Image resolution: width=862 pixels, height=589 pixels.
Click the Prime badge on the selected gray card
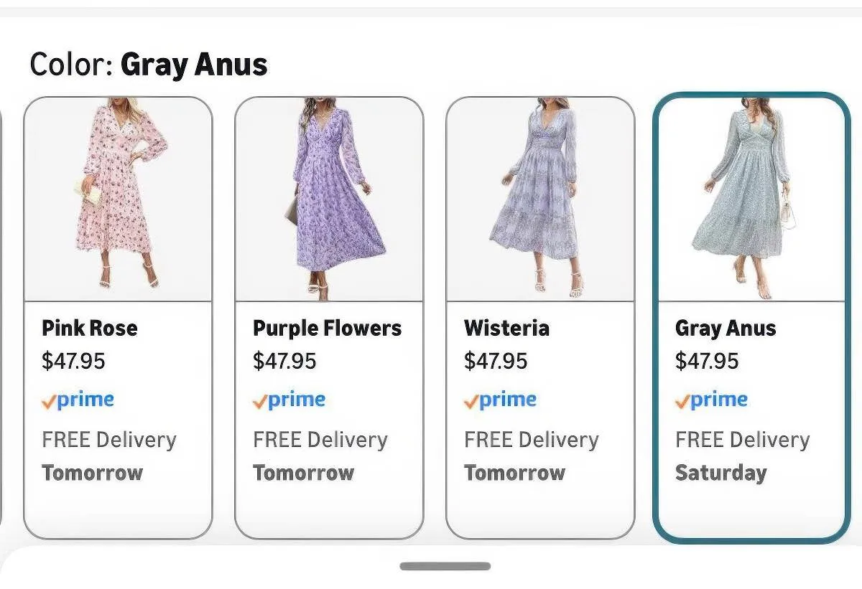[x=712, y=400]
